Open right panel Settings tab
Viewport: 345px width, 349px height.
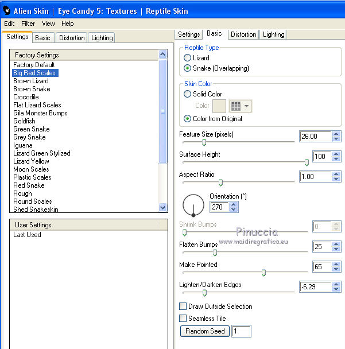click(189, 34)
